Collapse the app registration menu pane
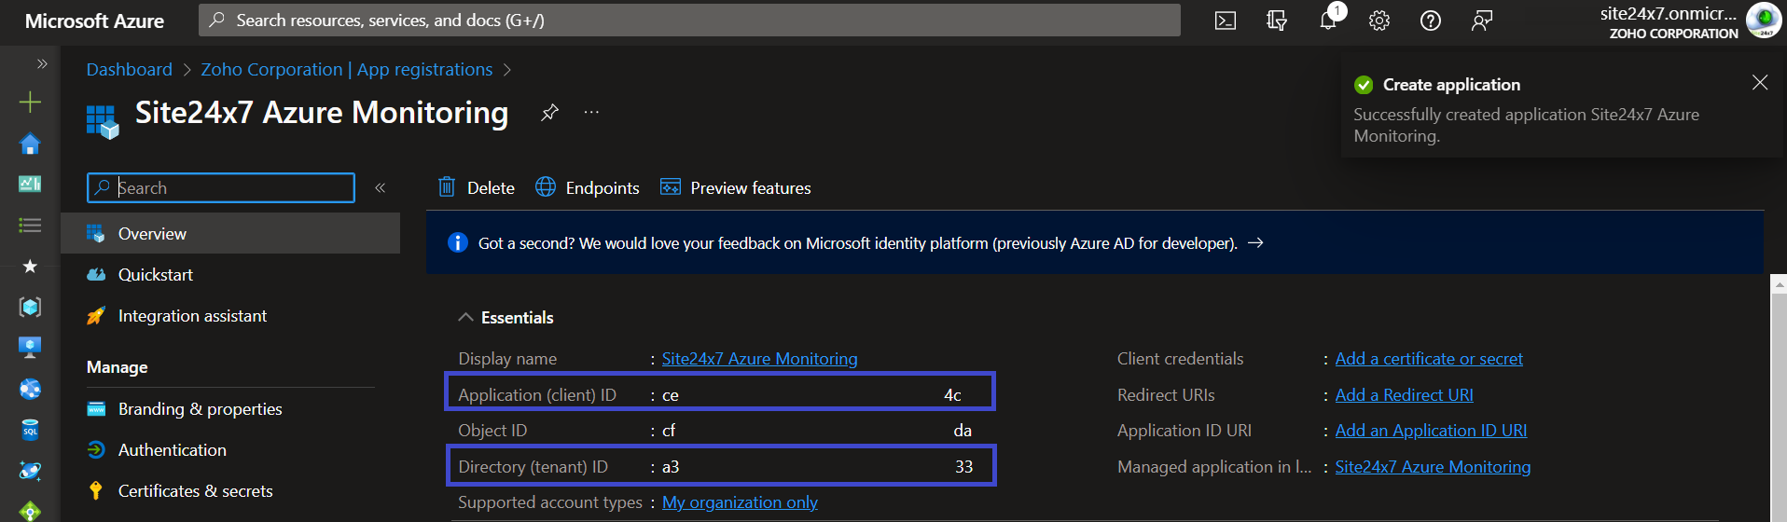Screen dimensions: 1787x522 click(381, 187)
